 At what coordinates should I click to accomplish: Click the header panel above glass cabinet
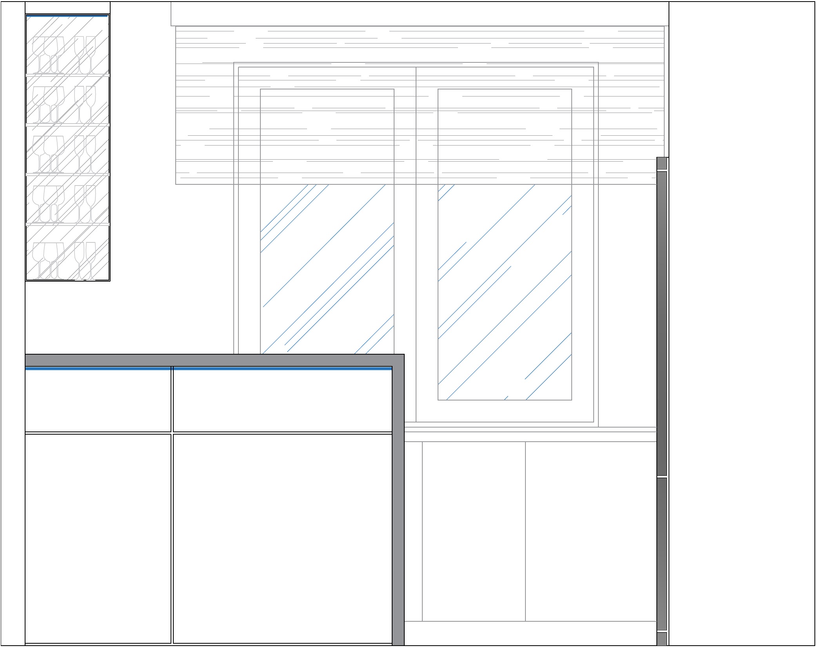pyautogui.click(x=67, y=8)
